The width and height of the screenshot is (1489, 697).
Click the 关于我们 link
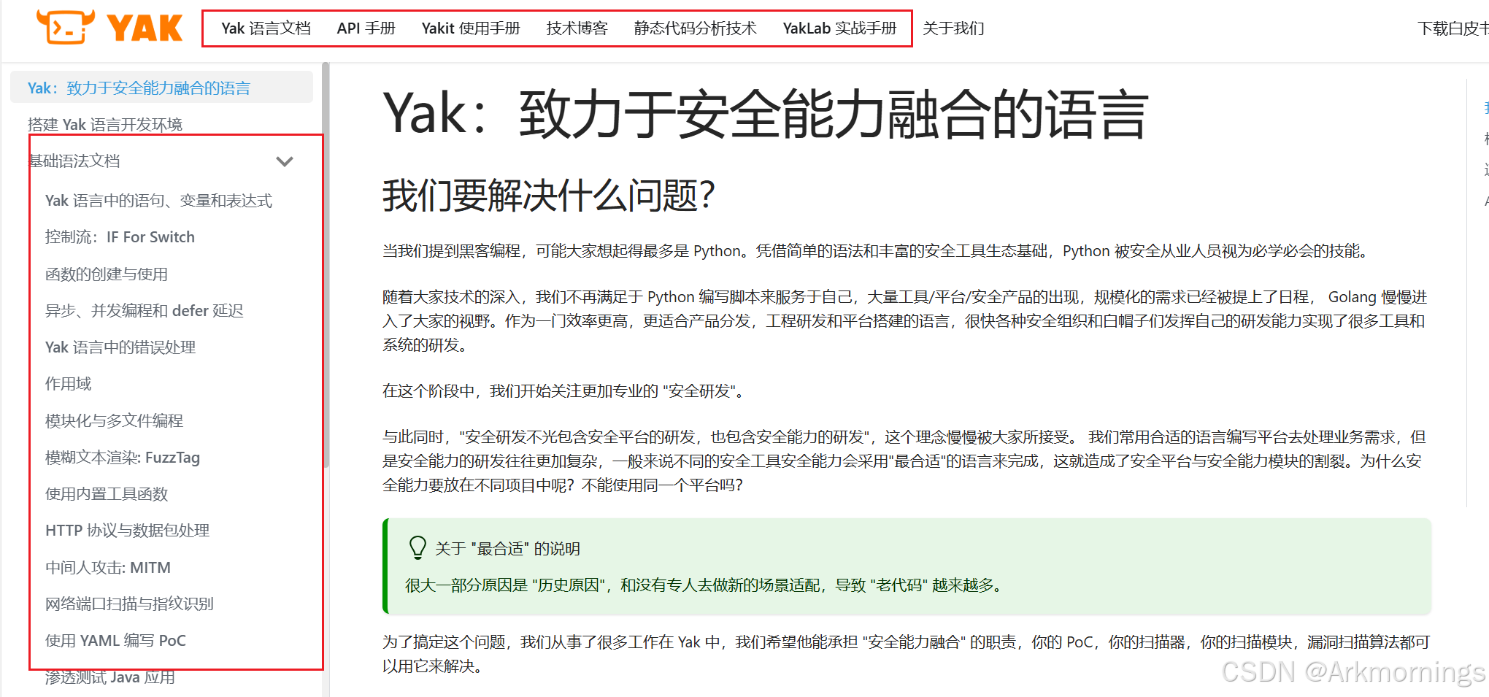[x=953, y=28]
